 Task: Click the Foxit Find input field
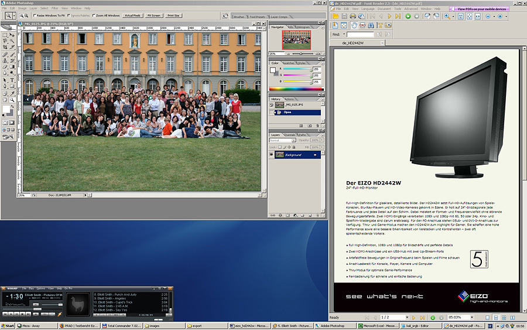[360, 35]
